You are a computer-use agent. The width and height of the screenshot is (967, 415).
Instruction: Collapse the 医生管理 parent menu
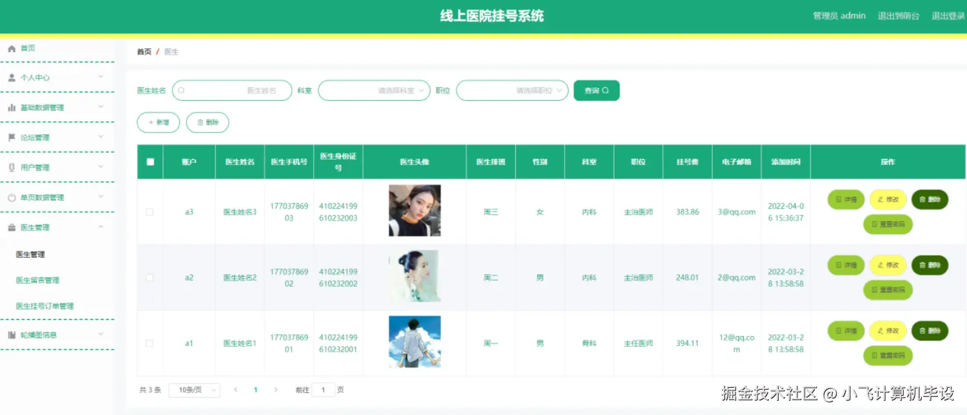101,227
